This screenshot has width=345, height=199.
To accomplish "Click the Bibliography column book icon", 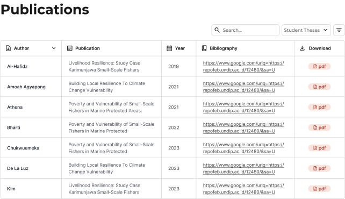I will tap(204, 48).
